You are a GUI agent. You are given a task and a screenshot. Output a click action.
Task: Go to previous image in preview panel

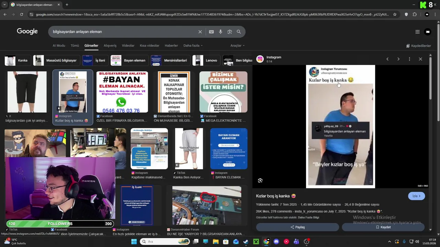[387, 59]
